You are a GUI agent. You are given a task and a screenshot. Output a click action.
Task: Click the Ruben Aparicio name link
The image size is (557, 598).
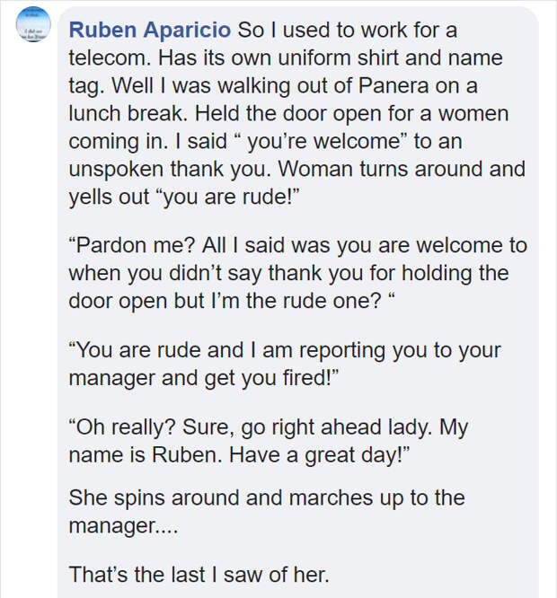coord(150,30)
